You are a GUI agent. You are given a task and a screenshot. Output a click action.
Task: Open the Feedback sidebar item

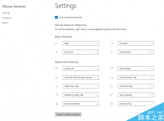pos(7,18)
